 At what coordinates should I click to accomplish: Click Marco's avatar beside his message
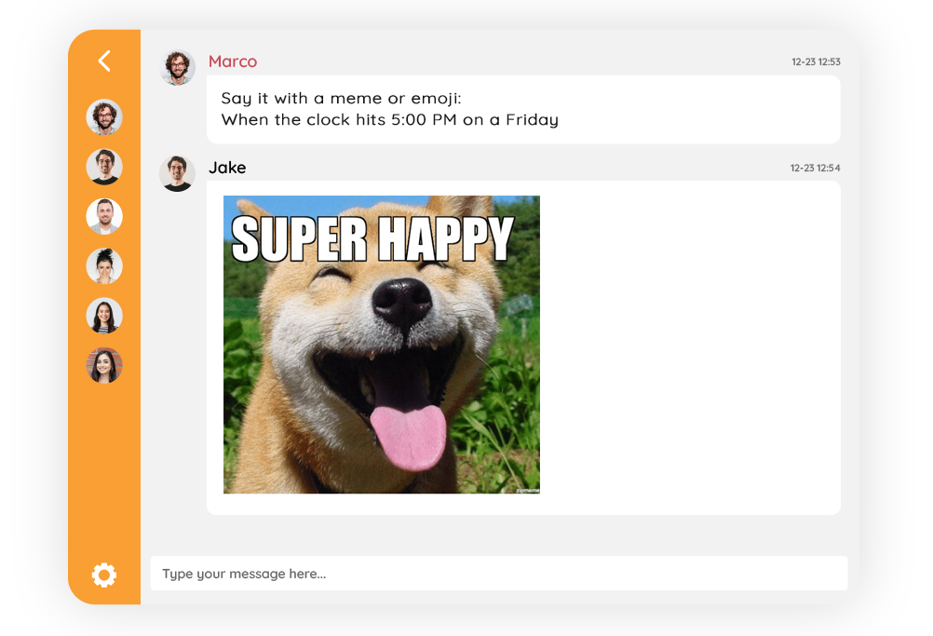(x=177, y=67)
